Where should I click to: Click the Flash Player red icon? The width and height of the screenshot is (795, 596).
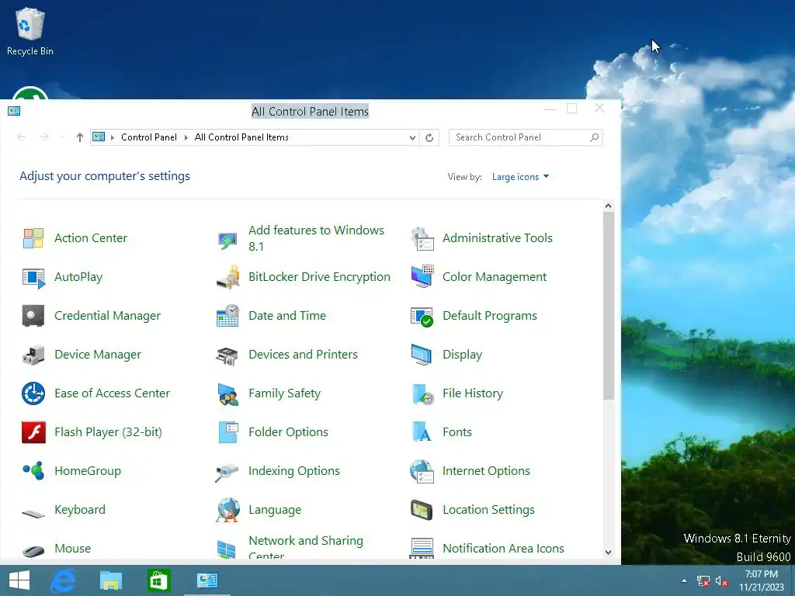point(33,432)
